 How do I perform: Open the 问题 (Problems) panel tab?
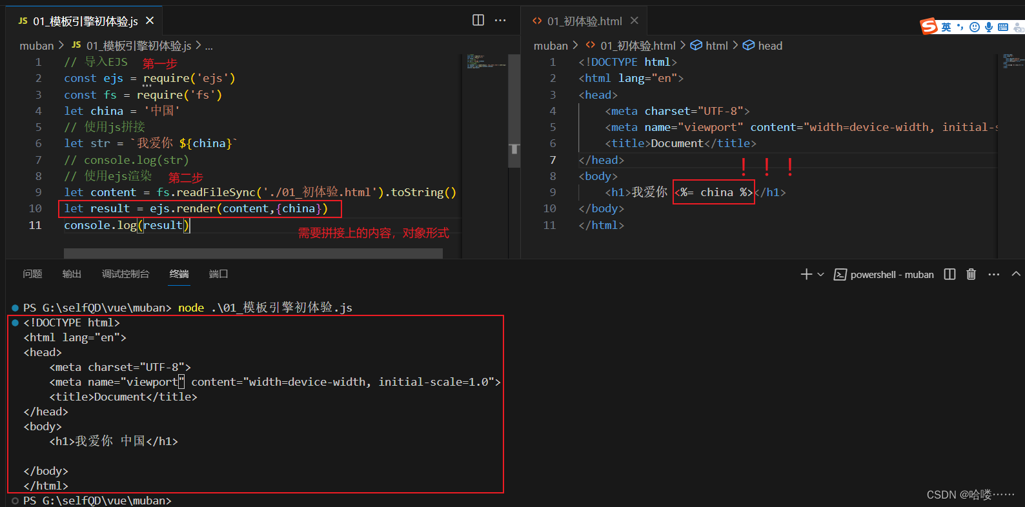point(32,274)
